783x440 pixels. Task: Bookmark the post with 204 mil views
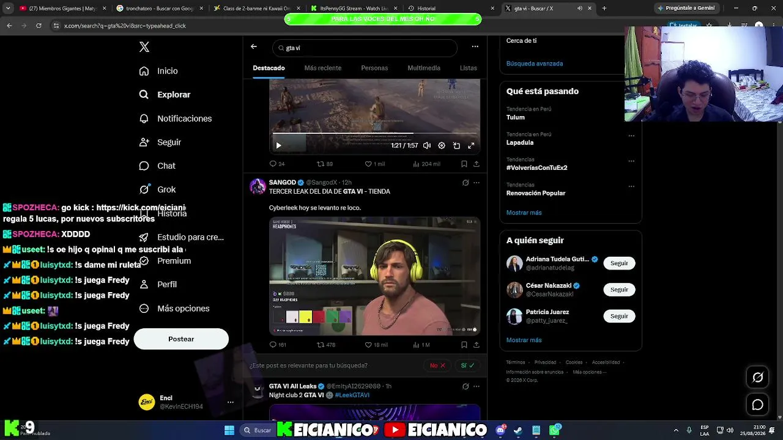[x=464, y=164]
